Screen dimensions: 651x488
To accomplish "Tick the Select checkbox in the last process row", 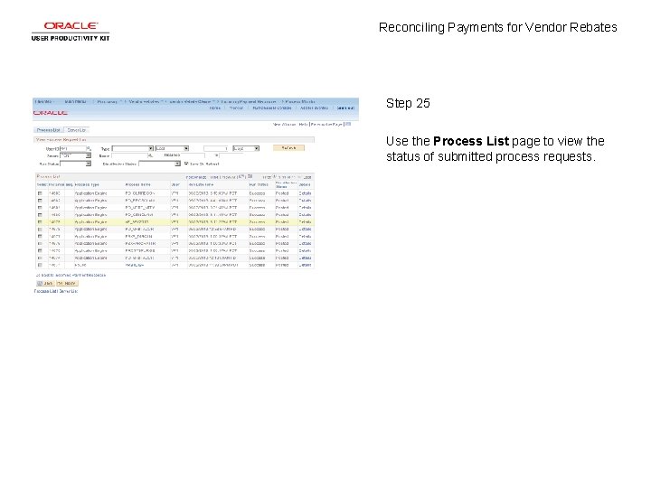I will [x=40, y=265].
